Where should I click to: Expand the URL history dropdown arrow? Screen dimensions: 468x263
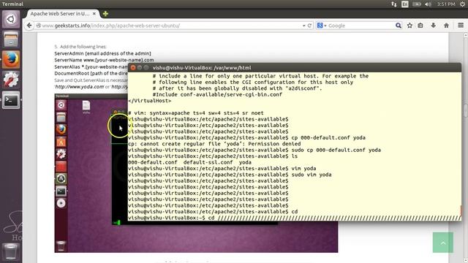(304, 26)
